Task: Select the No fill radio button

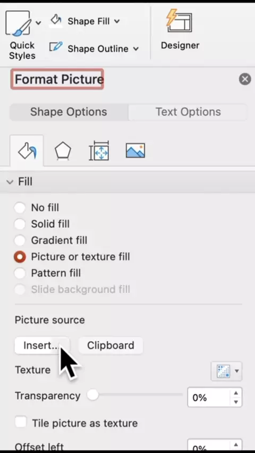Action: tap(20, 207)
